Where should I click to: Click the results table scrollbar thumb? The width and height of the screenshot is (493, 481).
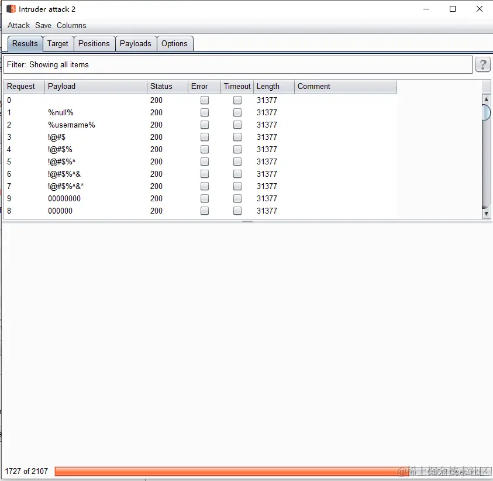486,112
